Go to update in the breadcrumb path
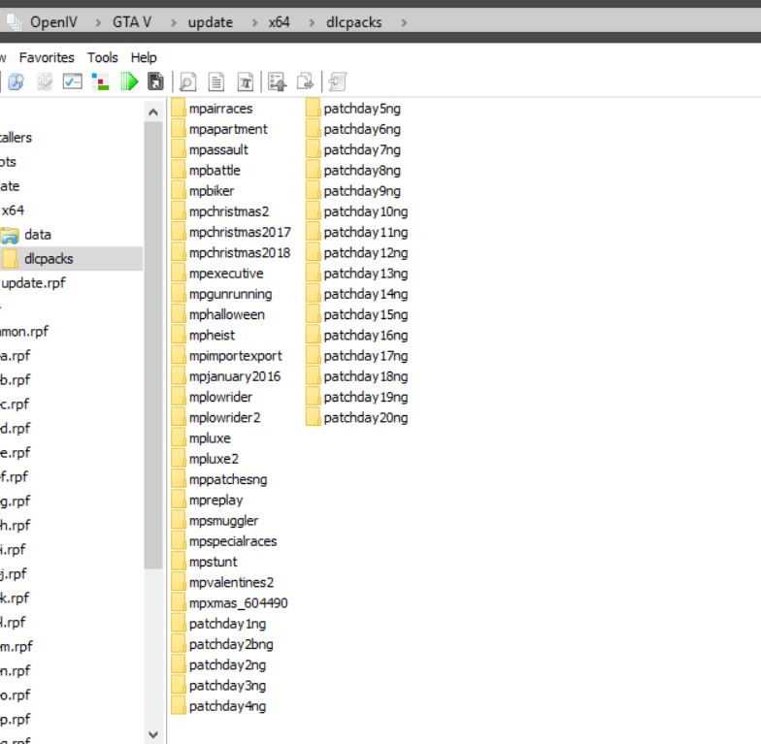The image size is (761, 744). click(x=211, y=22)
